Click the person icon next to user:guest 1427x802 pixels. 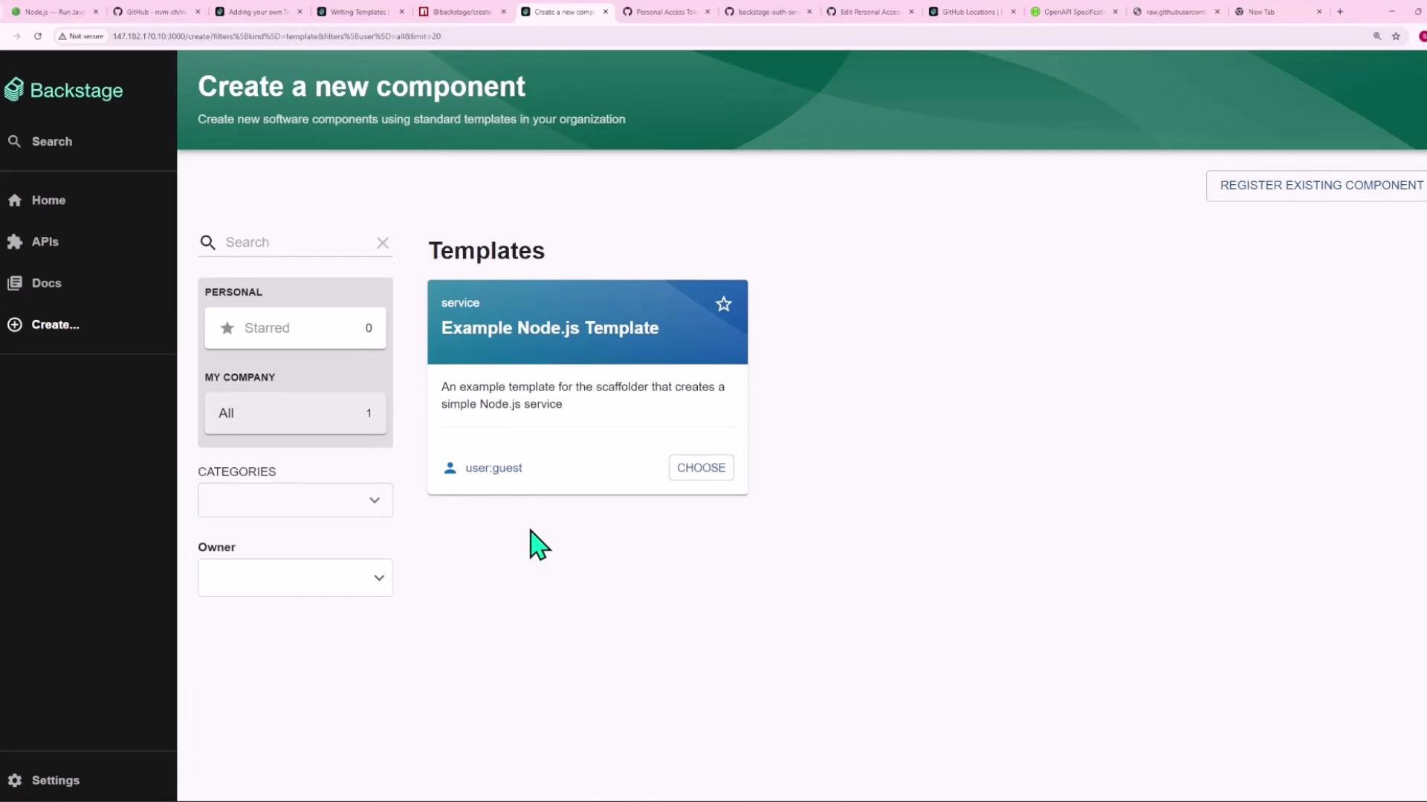pos(450,468)
